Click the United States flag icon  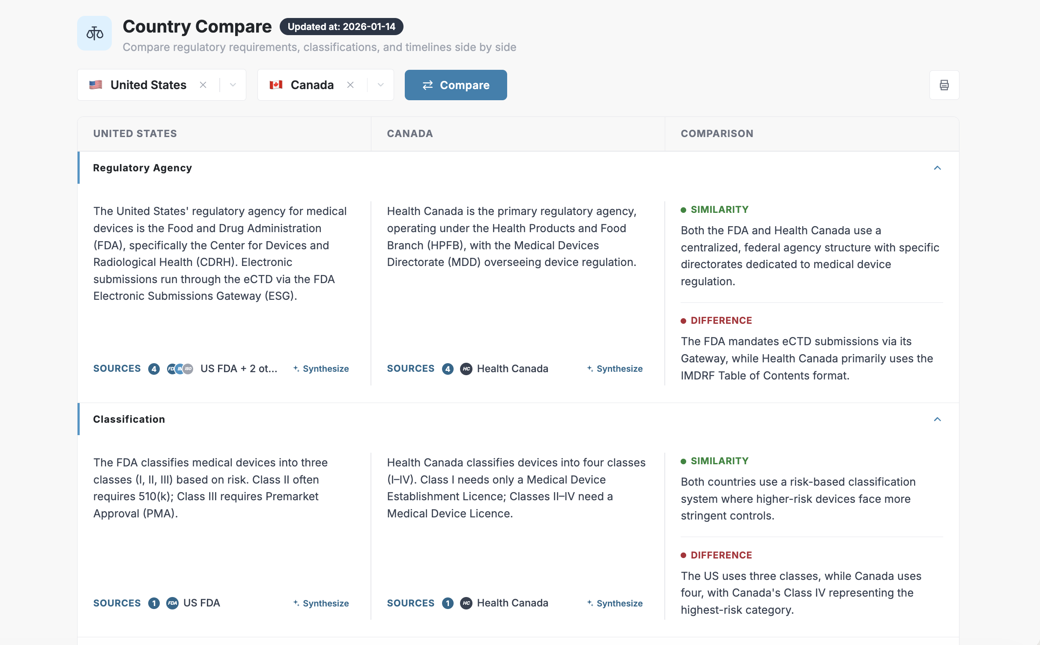96,85
